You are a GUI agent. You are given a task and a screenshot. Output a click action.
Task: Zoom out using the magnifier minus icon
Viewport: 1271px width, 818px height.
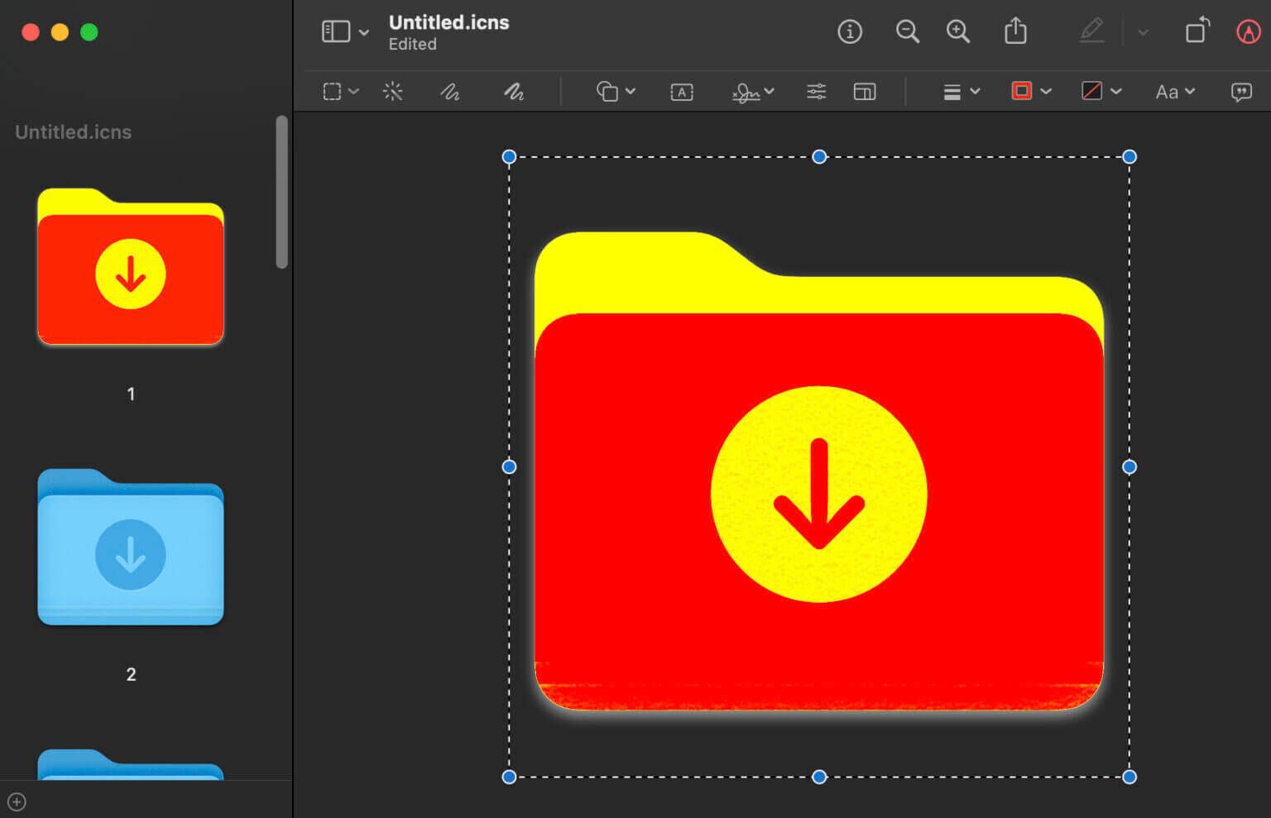pos(907,32)
